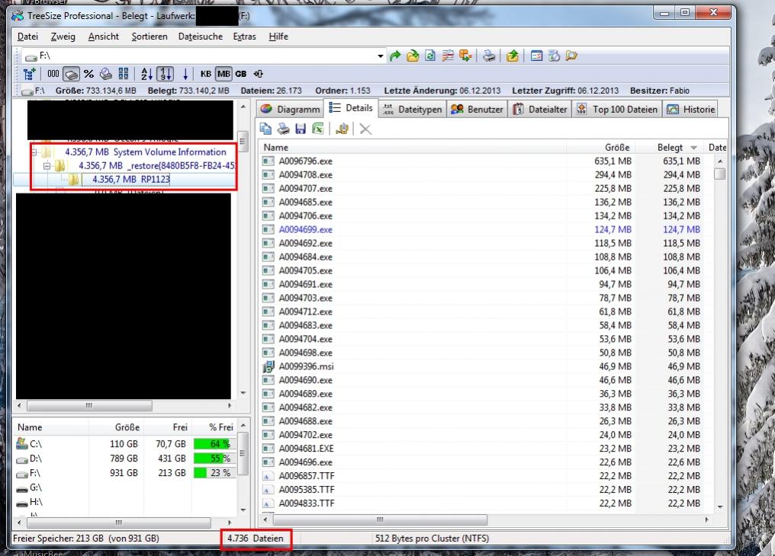Open the Zweig menu

click(63, 37)
